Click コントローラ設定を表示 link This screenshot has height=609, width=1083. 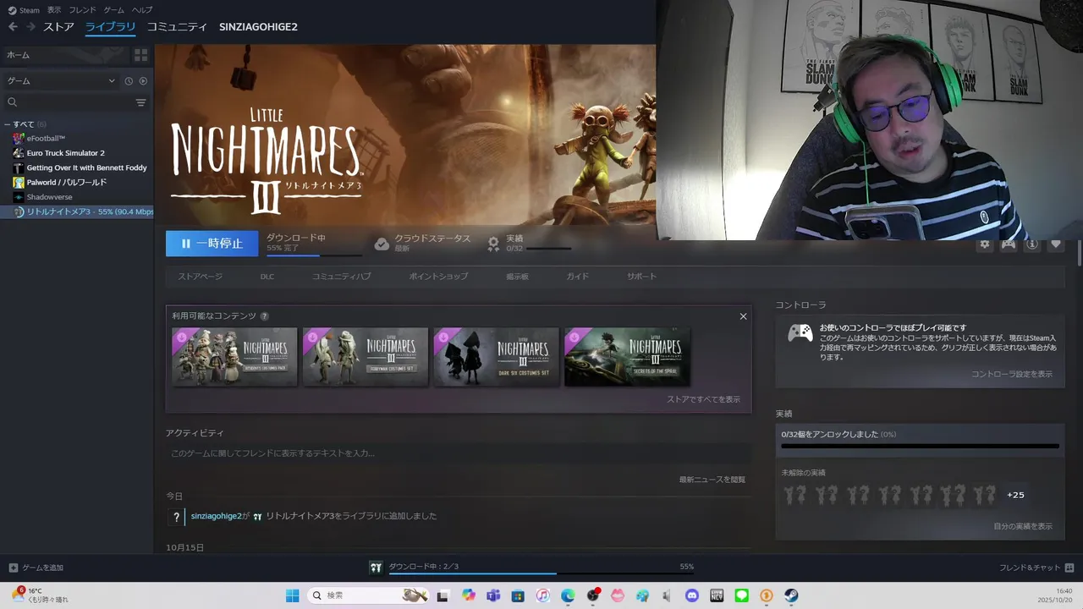[x=1012, y=374]
